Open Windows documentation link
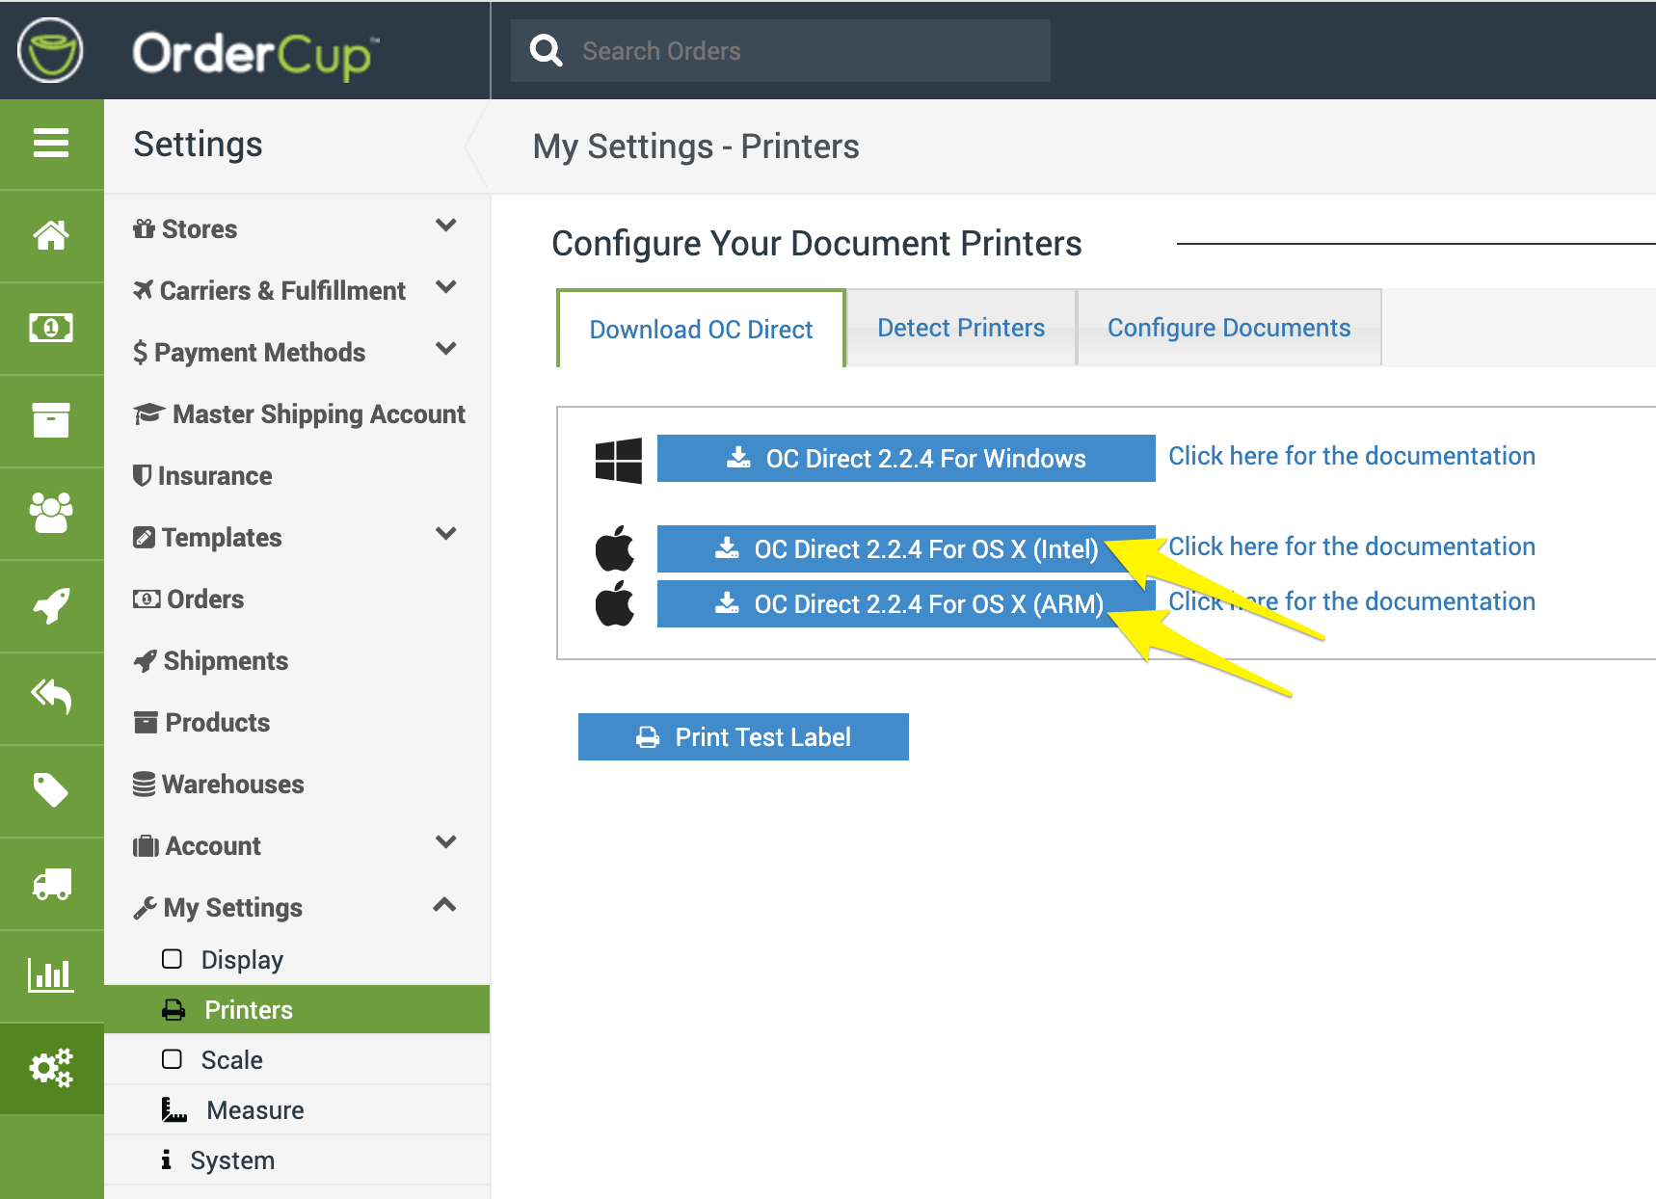 1351,456
